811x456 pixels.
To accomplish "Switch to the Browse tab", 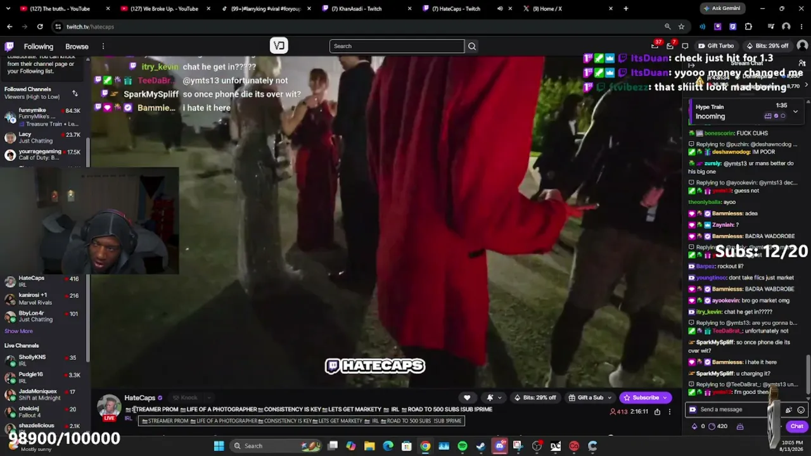I will point(77,46).
